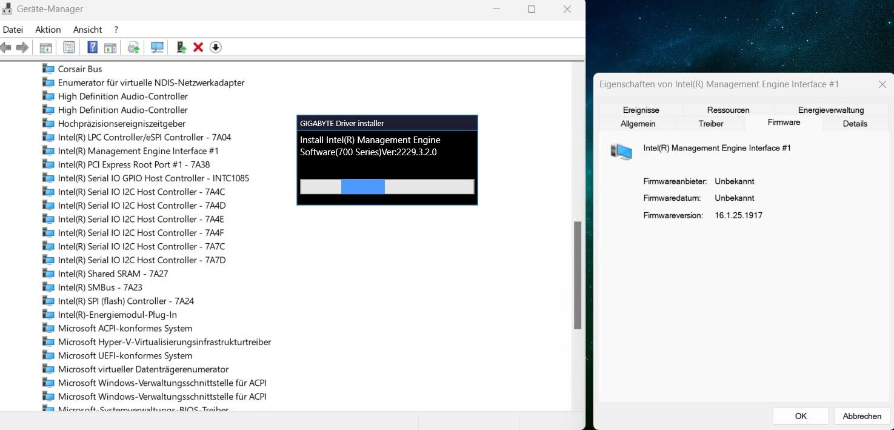Click the Forward arrow in Geräte-Manager toolbar
The width and height of the screenshot is (894, 430).
point(22,47)
